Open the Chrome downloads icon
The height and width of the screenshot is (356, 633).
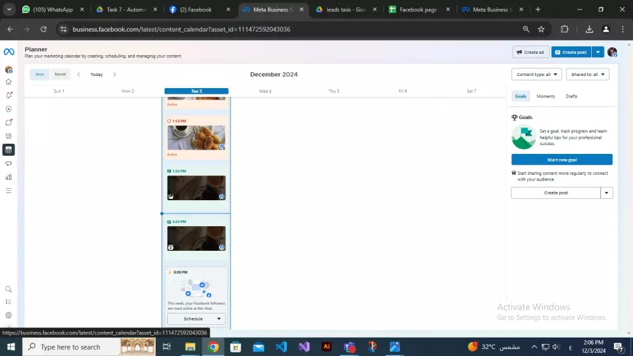(589, 29)
